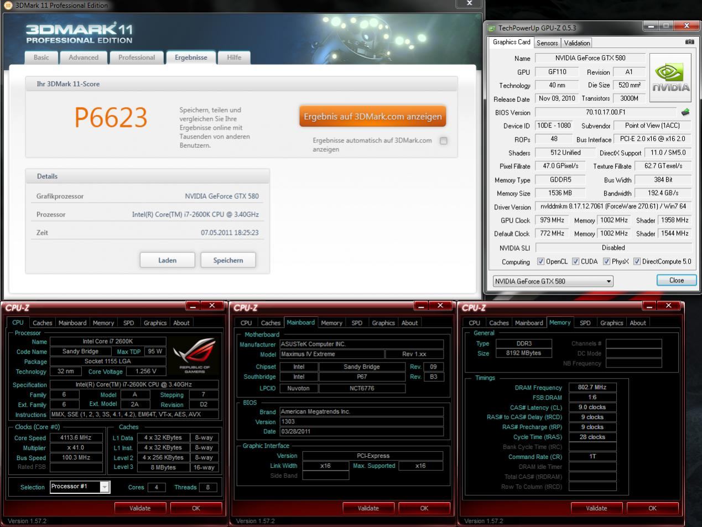Click the Driver Version field in GPU-Z
The width and height of the screenshot is (702, 527).
click(x=613, y=206)
